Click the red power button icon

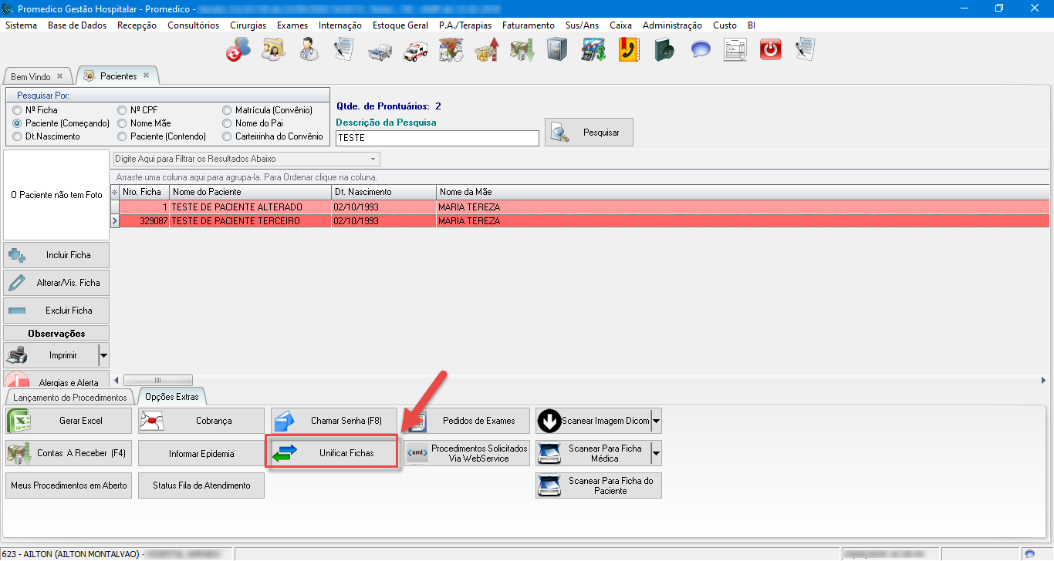770,49
